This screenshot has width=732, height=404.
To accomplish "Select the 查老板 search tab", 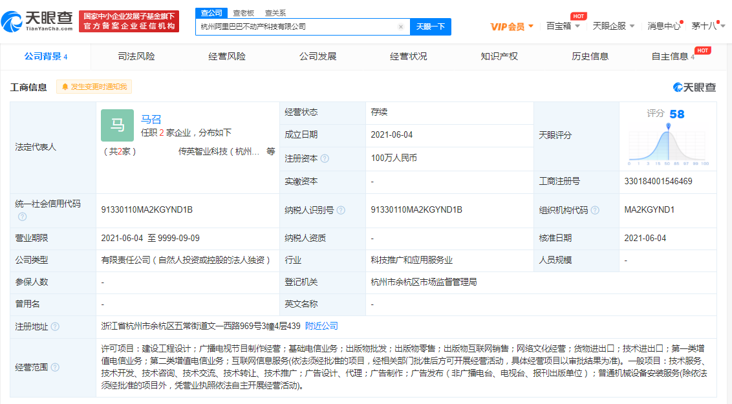I will (243, 13).
